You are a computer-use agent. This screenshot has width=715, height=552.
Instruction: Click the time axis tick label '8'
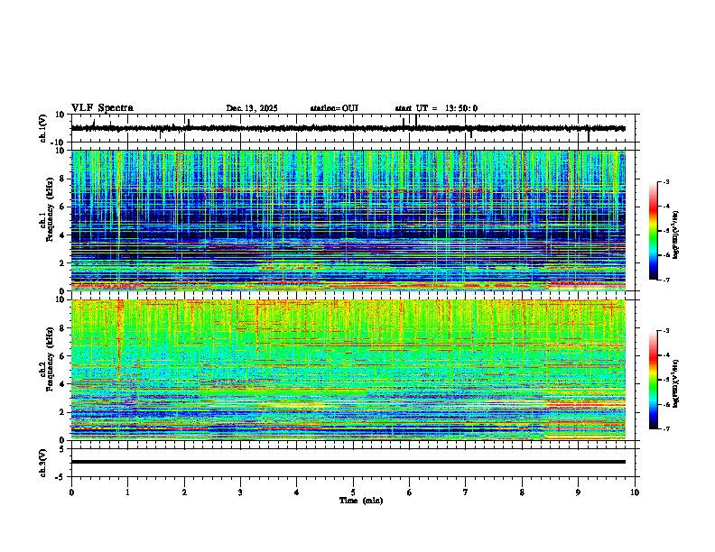[x=522, y=492]
